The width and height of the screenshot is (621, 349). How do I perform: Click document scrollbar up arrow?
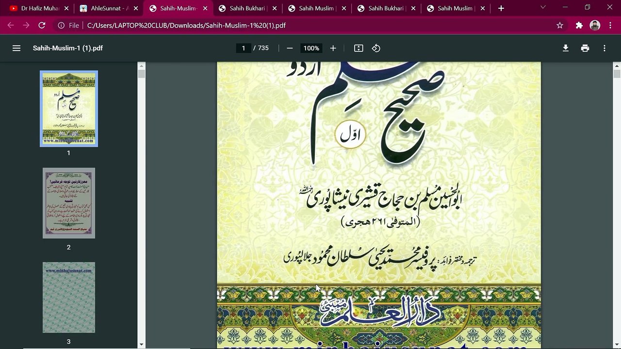(617, 65)
